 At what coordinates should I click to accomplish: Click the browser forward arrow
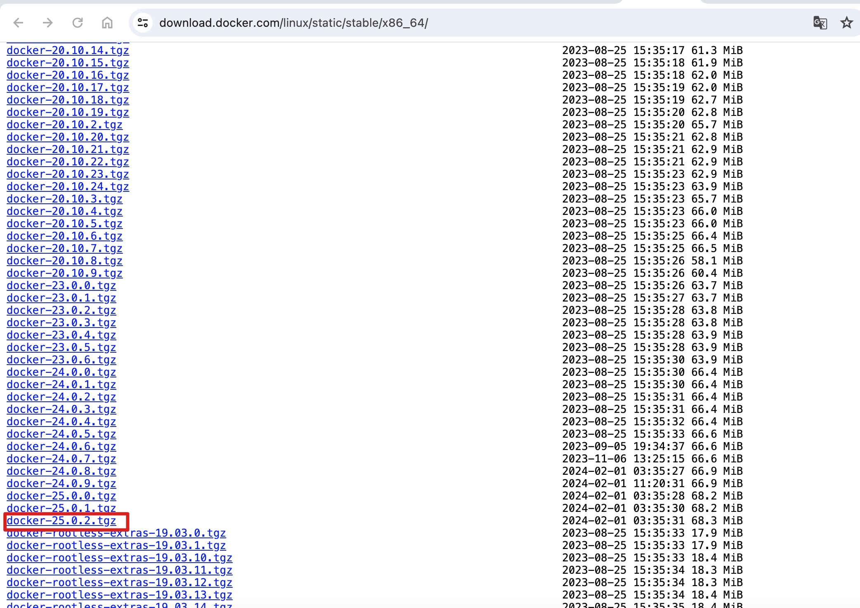click(48, 23)
